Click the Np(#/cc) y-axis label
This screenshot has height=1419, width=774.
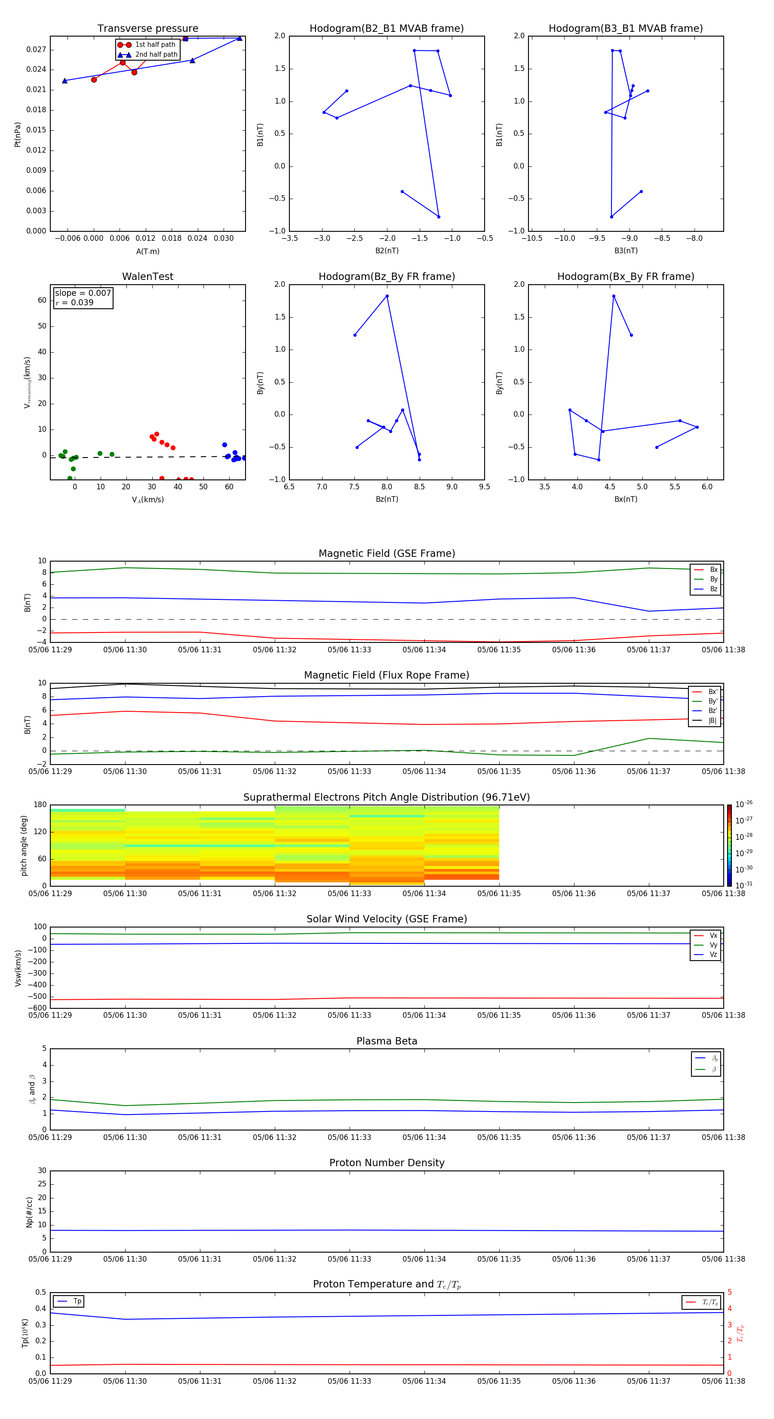tap(29, 1212)
